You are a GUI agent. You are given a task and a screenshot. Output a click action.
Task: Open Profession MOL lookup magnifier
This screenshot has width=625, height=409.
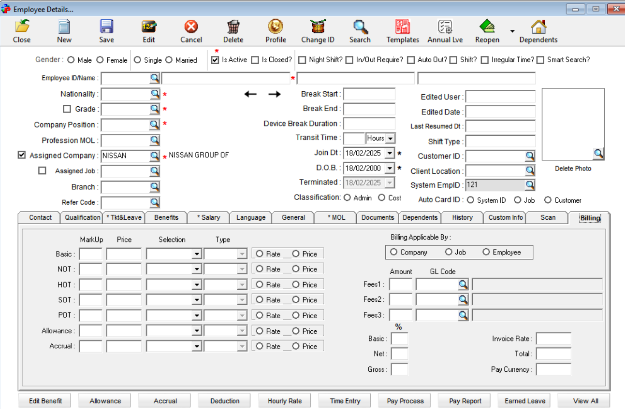click(x=154, y=141)
